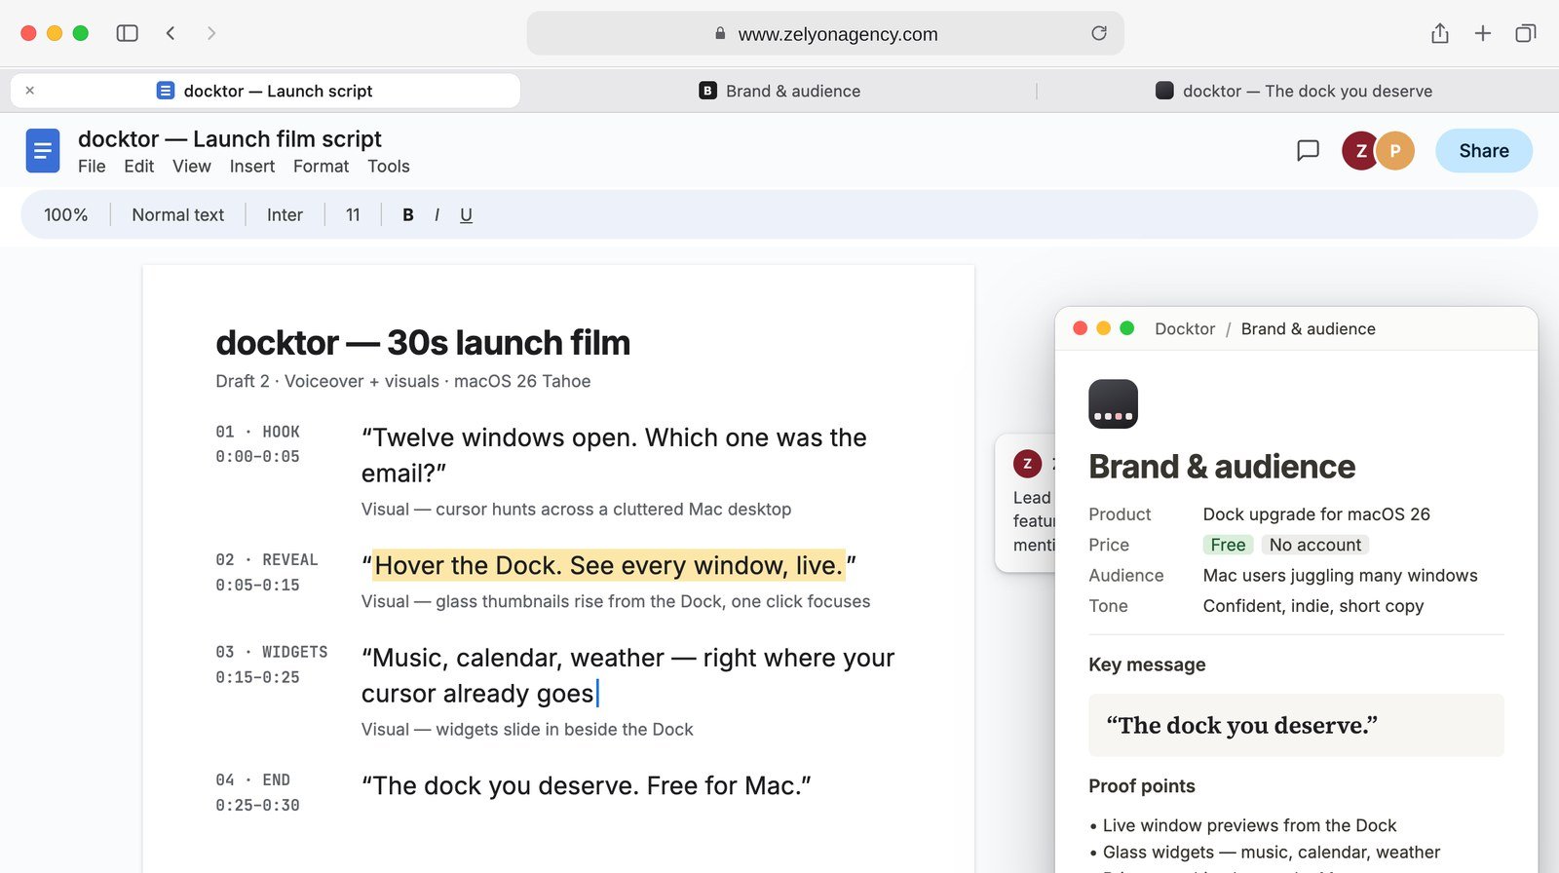Viewport: 1559px width, 873px height.
Task: Go forward with the browser forward arrow
Action: [211, 33]
